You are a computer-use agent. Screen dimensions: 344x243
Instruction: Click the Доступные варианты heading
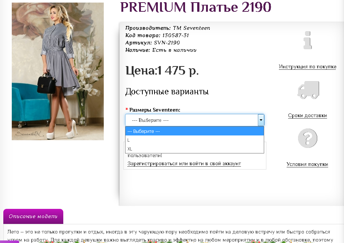167,91
